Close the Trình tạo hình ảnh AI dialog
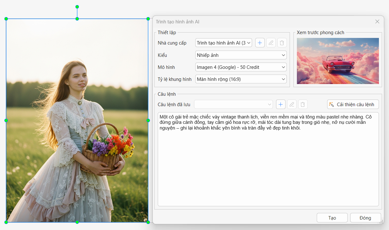This screenshot has height=230, width=389. 377,22
